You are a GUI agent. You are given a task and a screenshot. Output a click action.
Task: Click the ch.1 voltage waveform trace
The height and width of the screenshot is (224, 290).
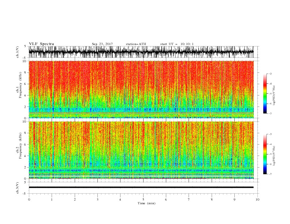[x=141, y=52]
